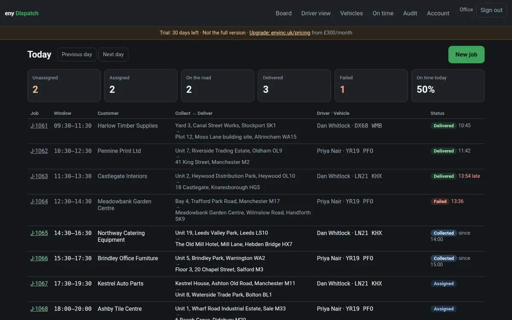
Task: Open job J-1064
Action: point(39,201)
